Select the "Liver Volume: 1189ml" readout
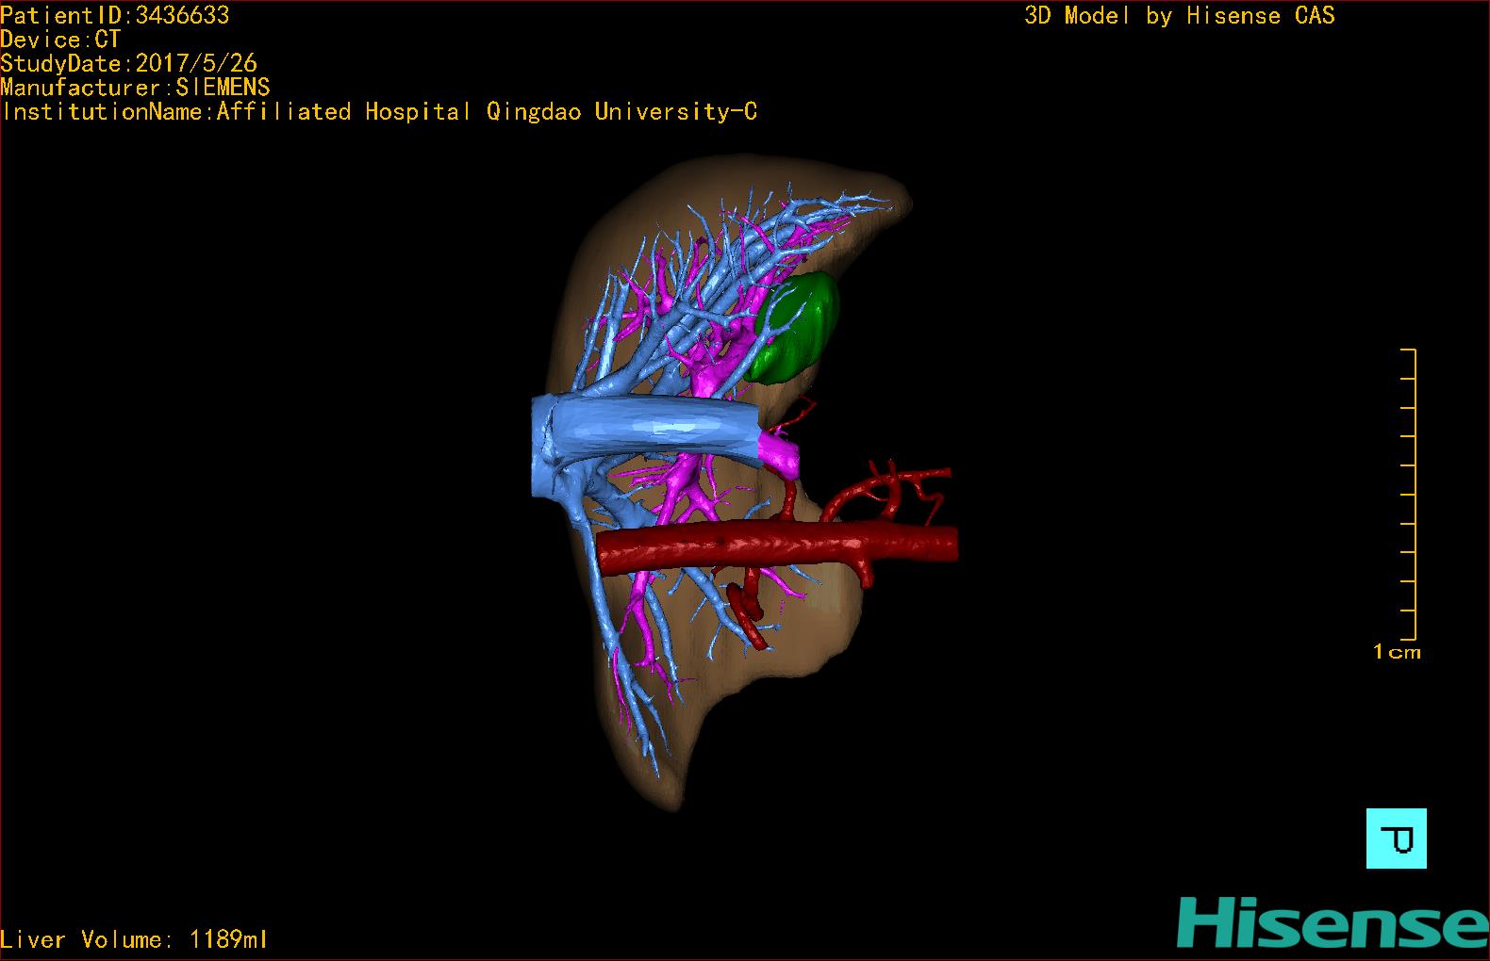 click(134, 939)
